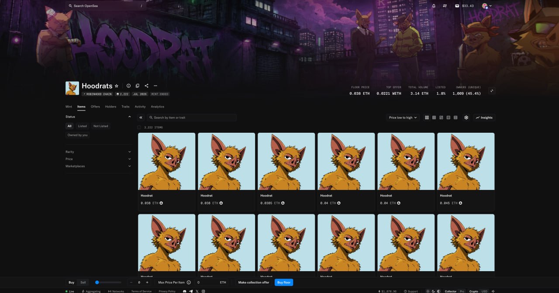Switch sweep mode to Sell
The image size is (559, 293).
pos(83,283)
